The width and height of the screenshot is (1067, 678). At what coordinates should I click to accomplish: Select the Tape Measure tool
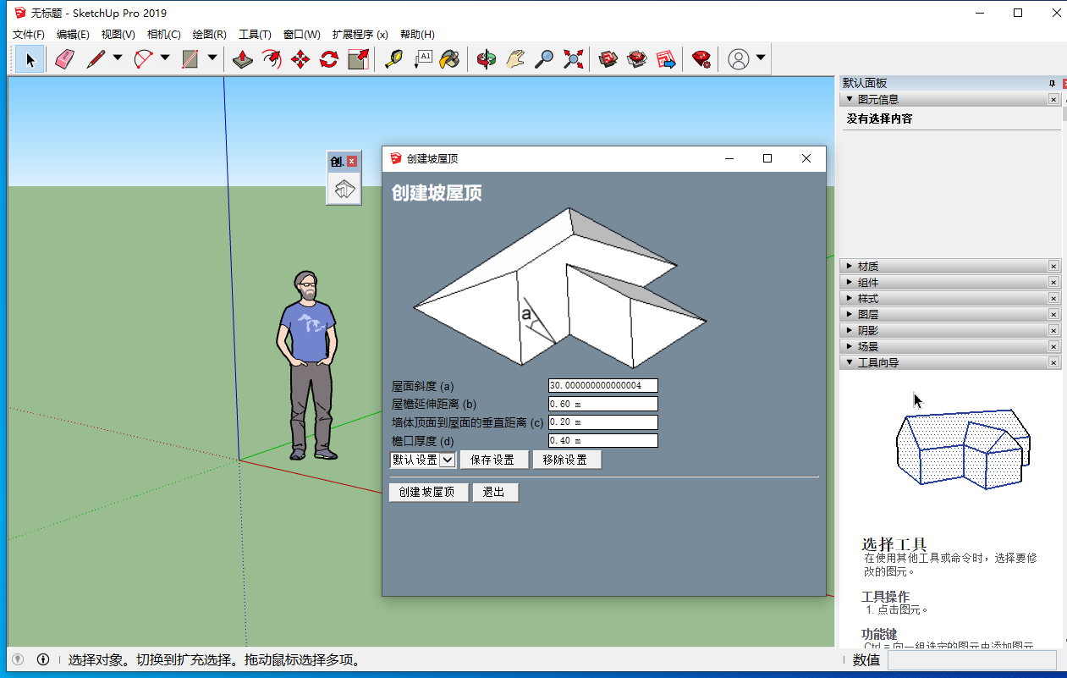coord(393,59)
